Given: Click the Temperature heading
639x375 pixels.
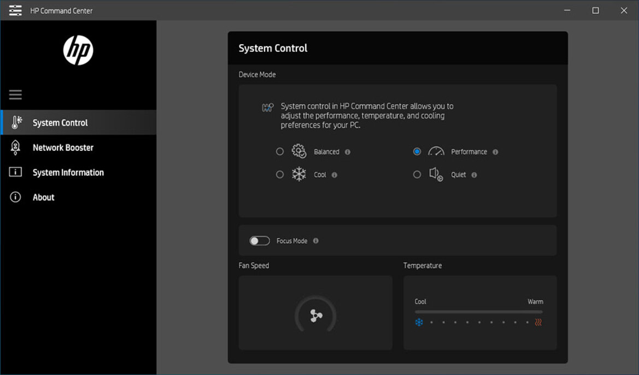Looking at the screenshot, I should pyautogui.click(x=423, y=265).
